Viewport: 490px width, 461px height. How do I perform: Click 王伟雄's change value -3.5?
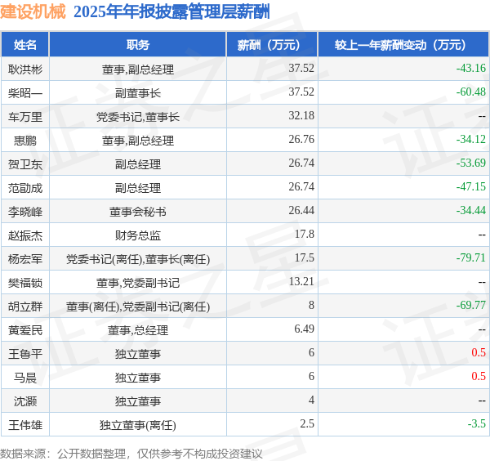click(477, 423)
